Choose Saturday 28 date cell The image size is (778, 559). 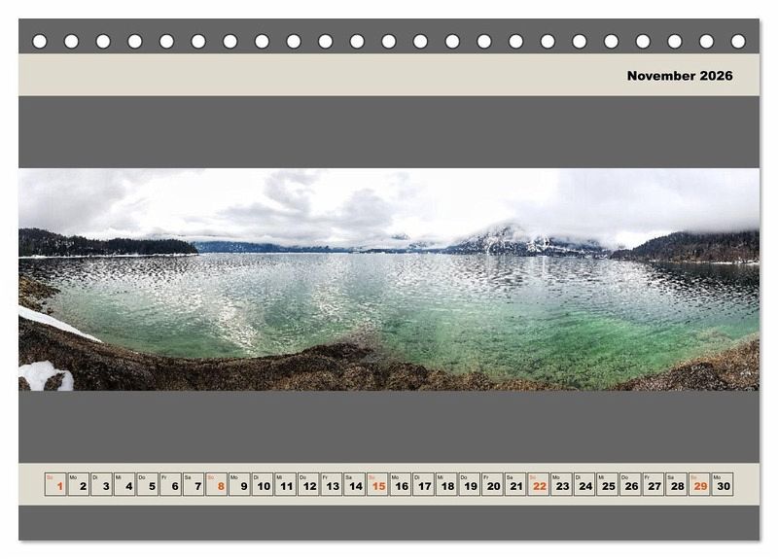click(x=676, y=484)
